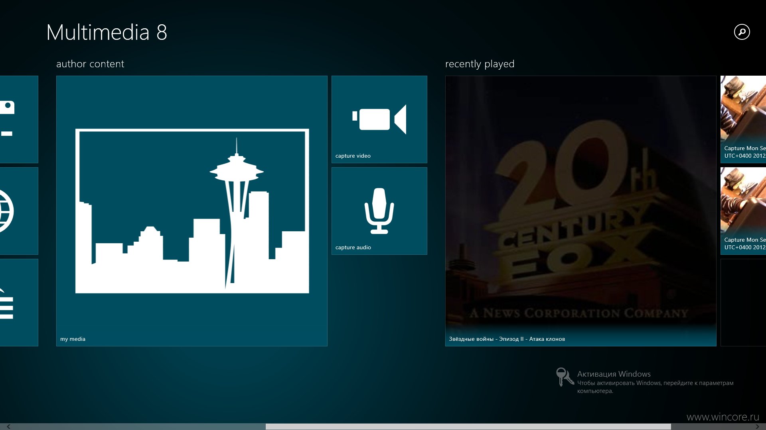Open the capture audio tile

click(379, 211)
